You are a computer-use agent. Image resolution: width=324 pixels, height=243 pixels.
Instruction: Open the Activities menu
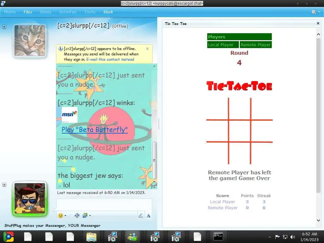pyautogui.click(x=68, y=12)
